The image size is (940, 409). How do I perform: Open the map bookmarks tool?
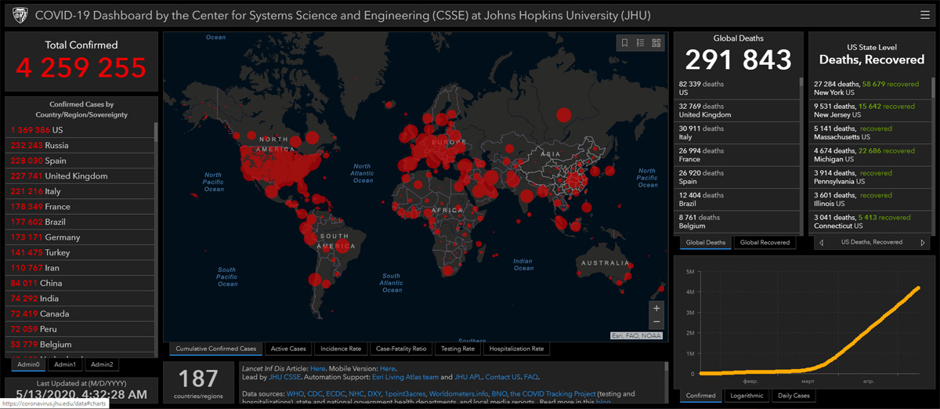pos(624,43)
